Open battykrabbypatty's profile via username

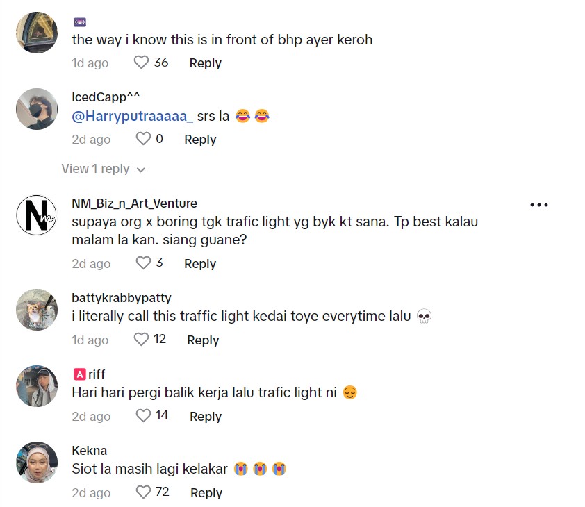click(x=121, y=297)
